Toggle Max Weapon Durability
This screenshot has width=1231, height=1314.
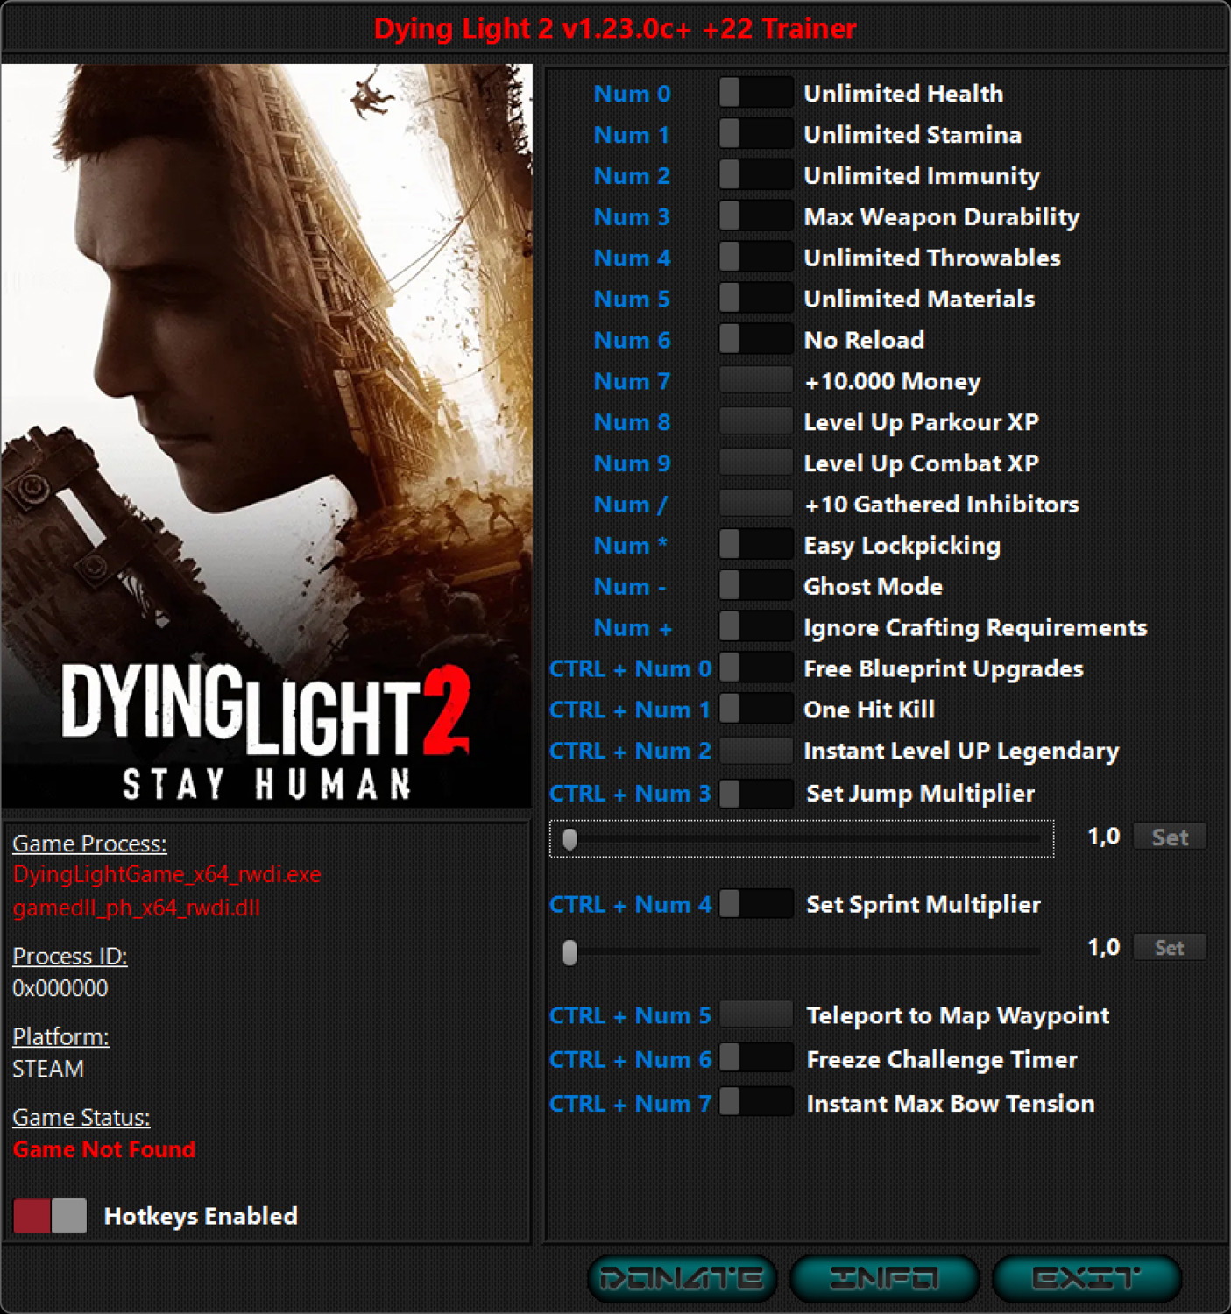tap(756, 216)
